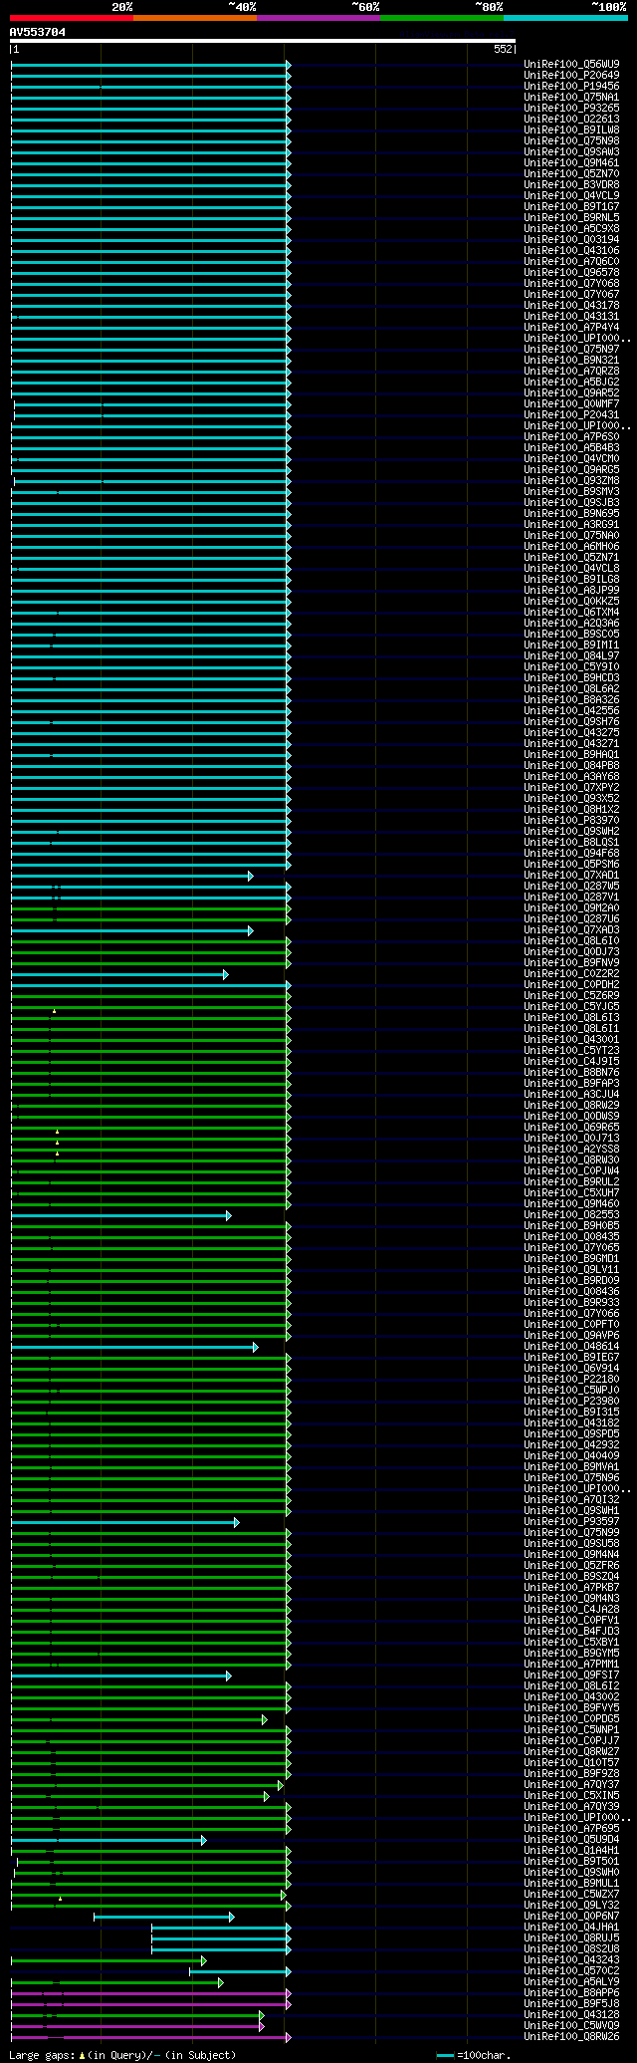Click the query end position 552
Image resolution: width=637 pixels, height=2063 pixels.
tap(503, 49)
